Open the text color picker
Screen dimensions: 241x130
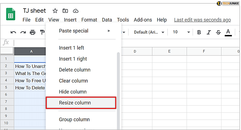[228, 32]
